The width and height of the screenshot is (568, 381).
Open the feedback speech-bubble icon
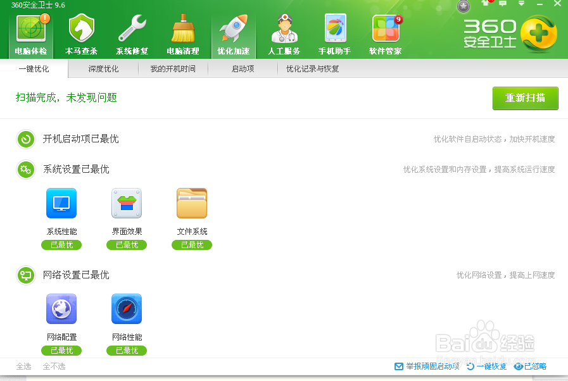[x=503, y=3]
